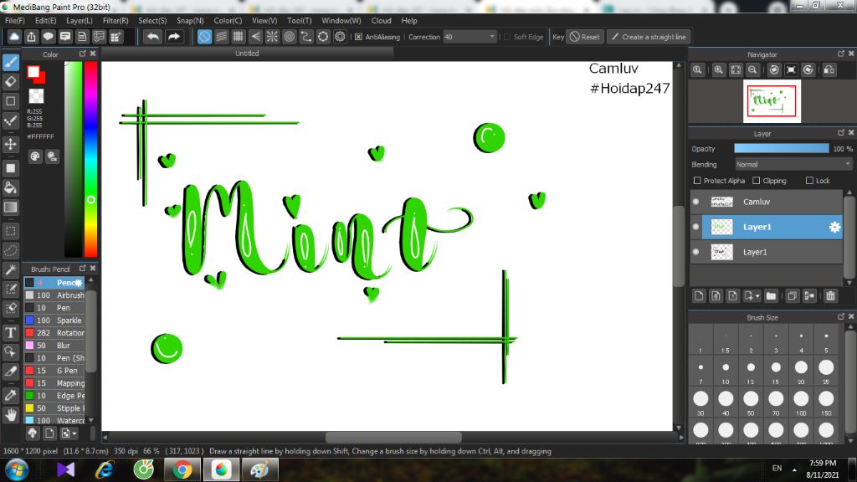Click Zoom Out in Navigator panel
Image resolution: width=857 pixels, height=482 pixels.
coord(752,70)
